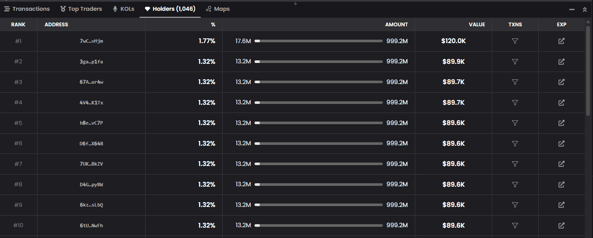593x238 pixels.
Task: Open holder address 4V4…K1Tx
Action: click(91, 103)
